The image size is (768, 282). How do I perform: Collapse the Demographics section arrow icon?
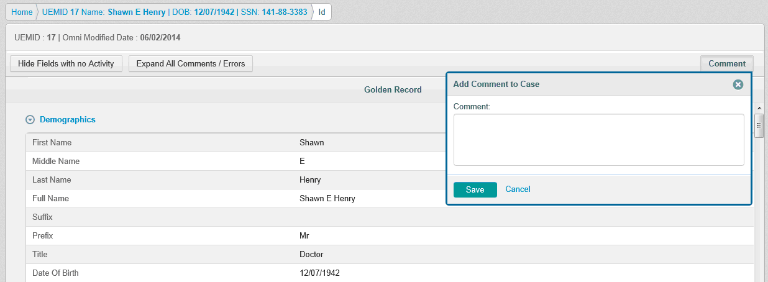coord(30,120)
